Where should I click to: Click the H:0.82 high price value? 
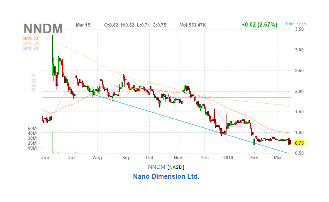click(x=127, y=25)
